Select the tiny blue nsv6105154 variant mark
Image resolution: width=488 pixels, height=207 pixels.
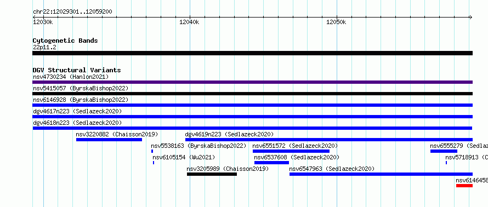154,163
